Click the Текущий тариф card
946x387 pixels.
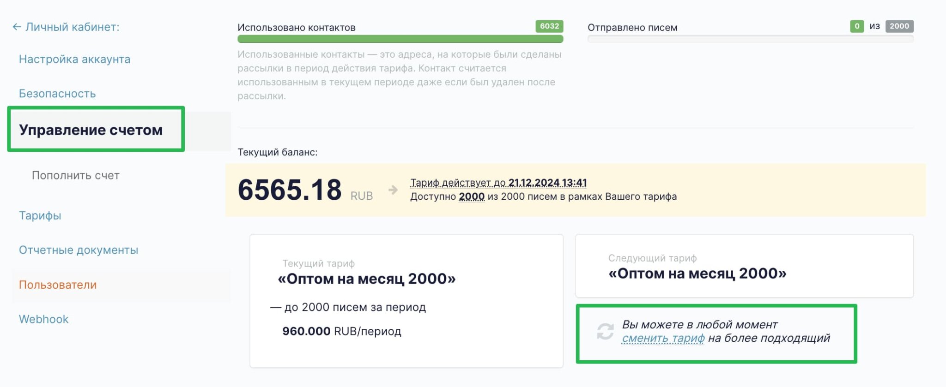(x=406, y=301)
